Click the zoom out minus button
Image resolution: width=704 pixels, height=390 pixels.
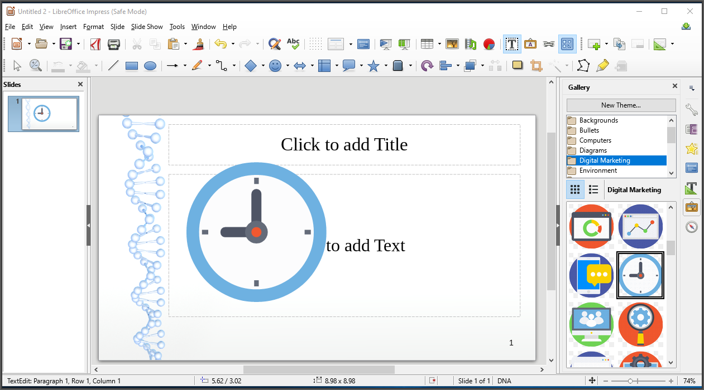tap(606, 381)
